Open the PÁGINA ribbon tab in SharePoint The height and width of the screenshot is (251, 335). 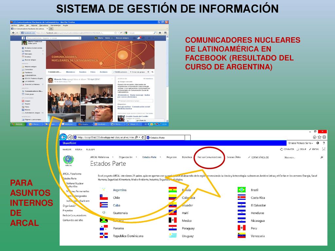79,149
